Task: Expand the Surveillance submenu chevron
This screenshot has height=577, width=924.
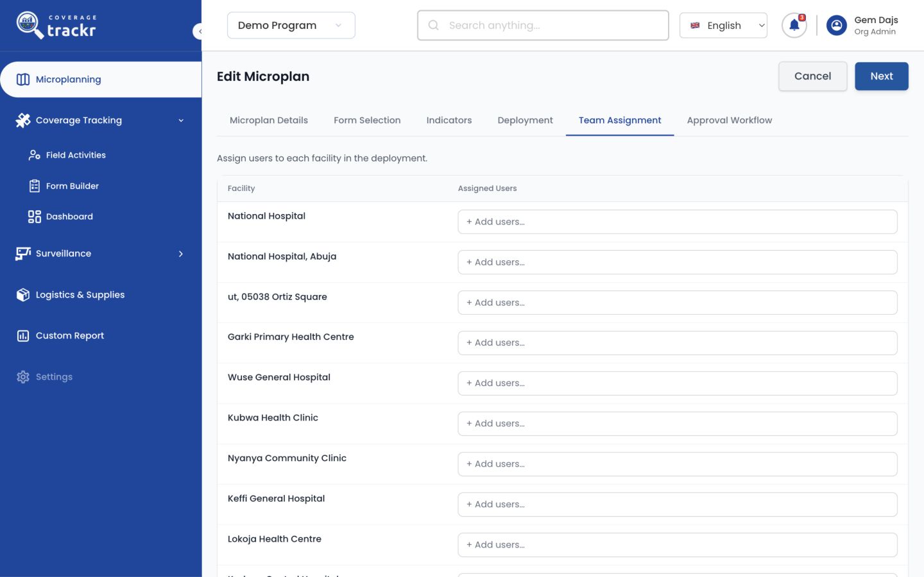Action: (x=181, y=254)
